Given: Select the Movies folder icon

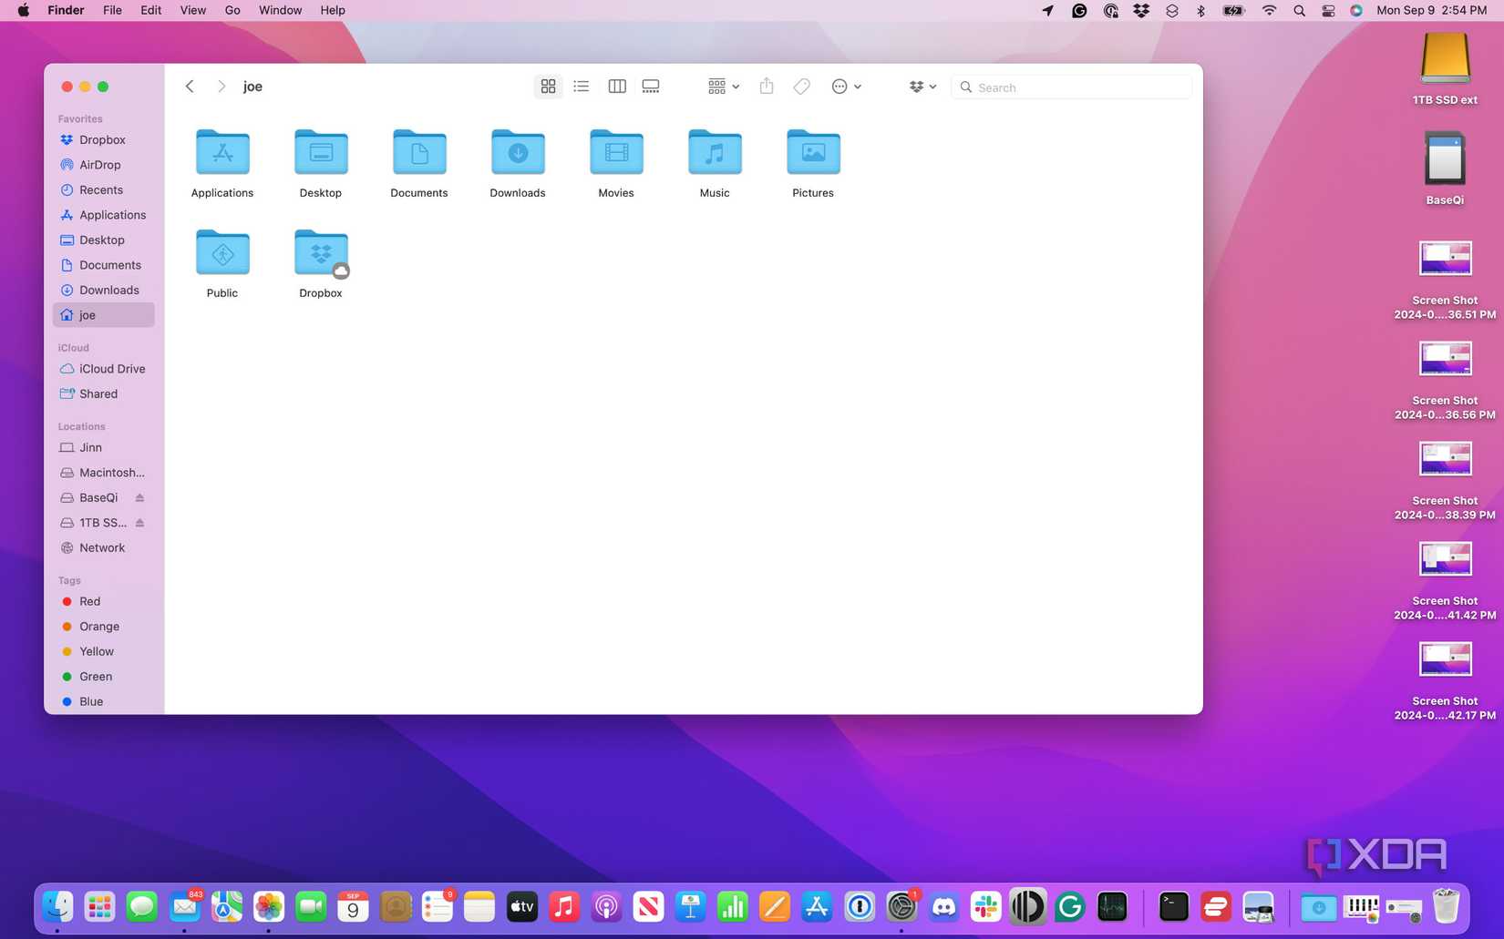Looking at the screenshot, I should [x=616, y=152].
